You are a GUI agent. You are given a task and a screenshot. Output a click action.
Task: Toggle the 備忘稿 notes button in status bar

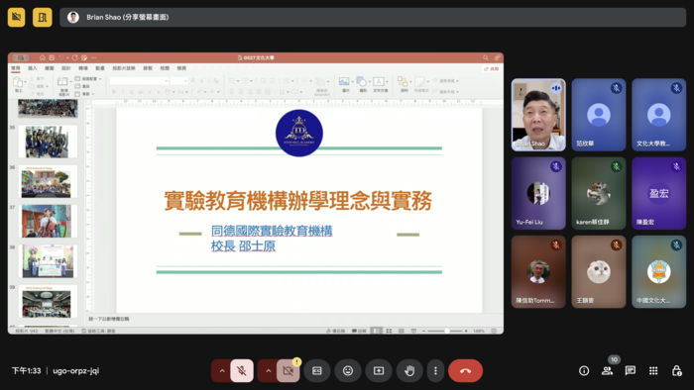click(x=336, y=331)
